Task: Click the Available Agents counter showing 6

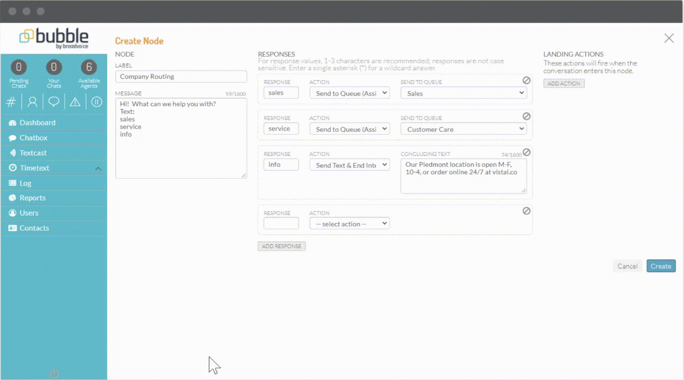Action: 88,67
